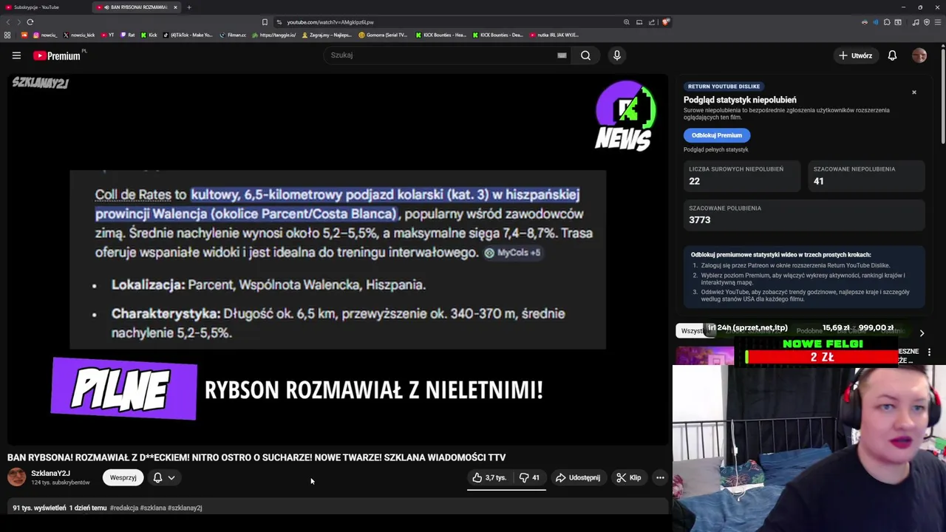946x532 pixels.
Task: Click the #szklanay2j hashtag
Action: [x=185, y=508]
